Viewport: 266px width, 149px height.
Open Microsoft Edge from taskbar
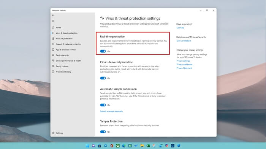pos(124,146)
